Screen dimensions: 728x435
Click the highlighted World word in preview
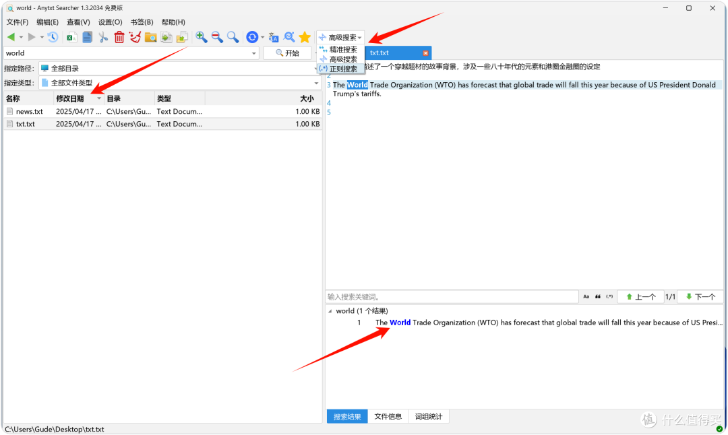click(357, 85)
